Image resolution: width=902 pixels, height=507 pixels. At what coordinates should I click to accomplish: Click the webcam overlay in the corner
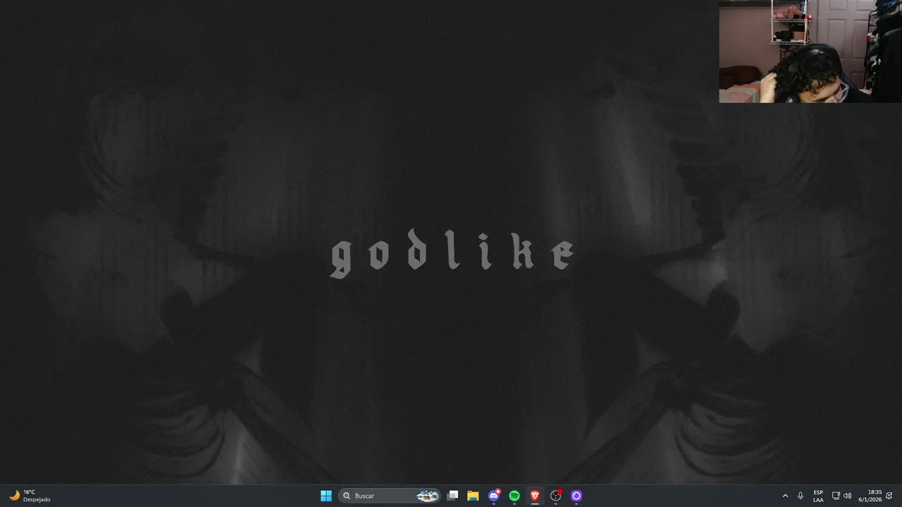click(x=810, y=51)
